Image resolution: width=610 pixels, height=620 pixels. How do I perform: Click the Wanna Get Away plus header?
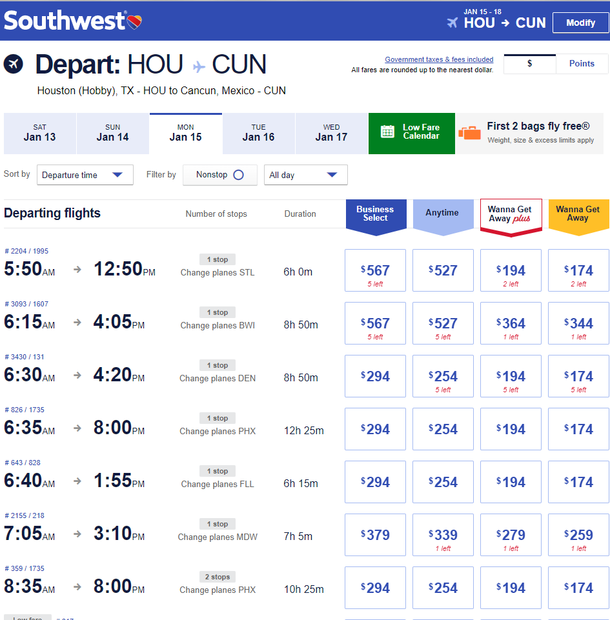(511, 217)
